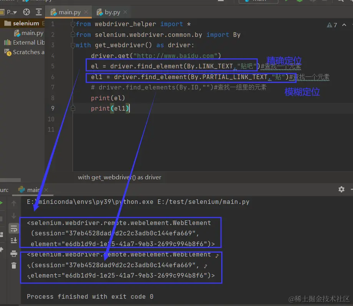Close the 'main' run tab

(46, 190)
